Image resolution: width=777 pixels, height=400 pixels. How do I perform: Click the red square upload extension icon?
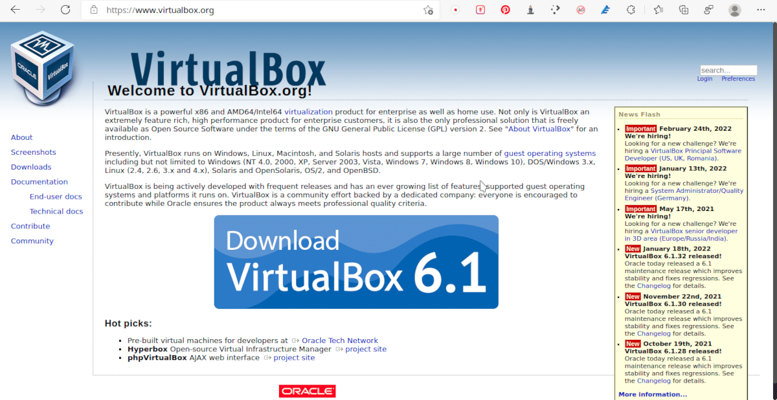pos(480,10)
